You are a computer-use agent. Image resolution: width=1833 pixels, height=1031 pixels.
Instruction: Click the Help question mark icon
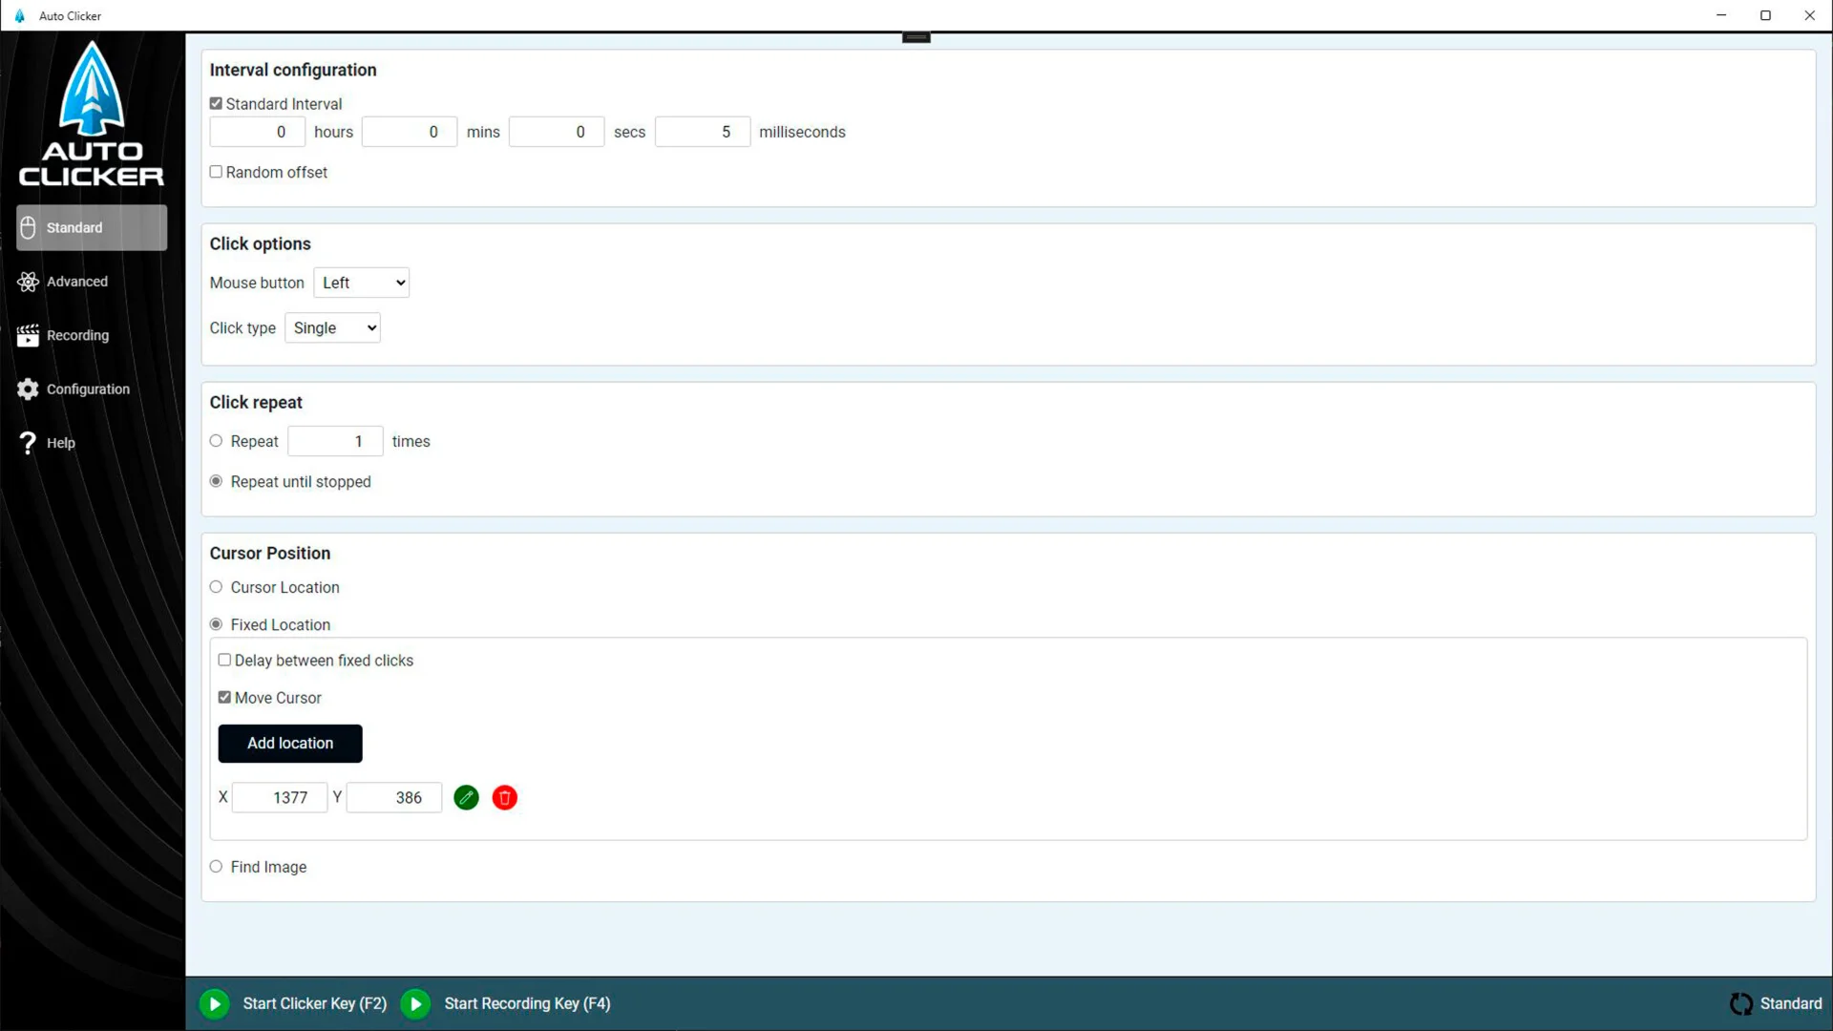pyautogui.click(x=28, y=443)
